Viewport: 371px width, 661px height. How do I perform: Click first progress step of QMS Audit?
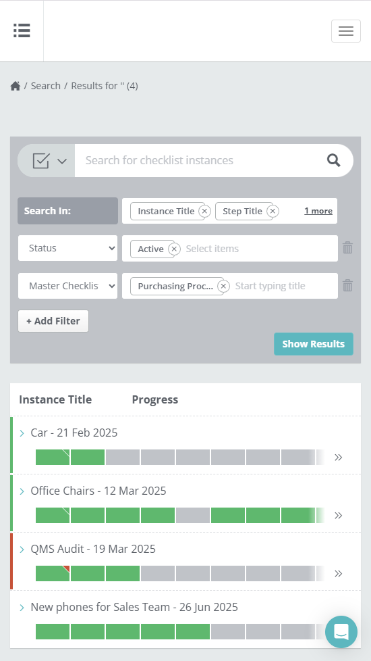[x=53, y=574]
